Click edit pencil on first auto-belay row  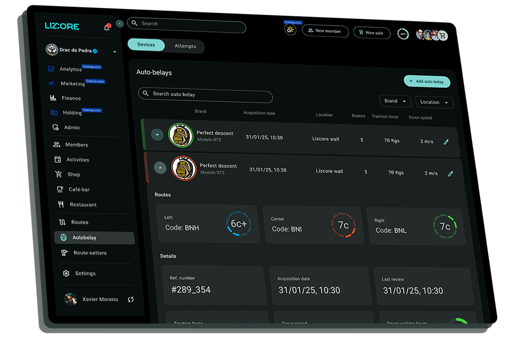[x=446, y=142]
